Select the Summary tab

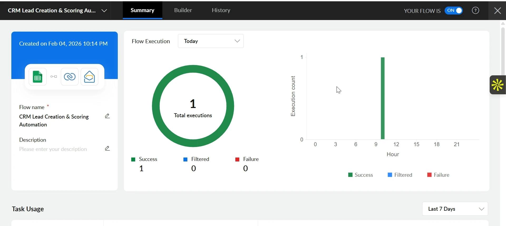click(143, 10)
